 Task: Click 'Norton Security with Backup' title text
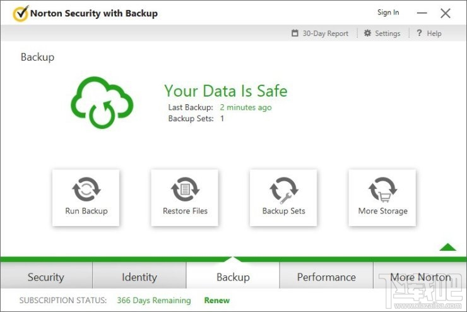[x=94, y=13]
